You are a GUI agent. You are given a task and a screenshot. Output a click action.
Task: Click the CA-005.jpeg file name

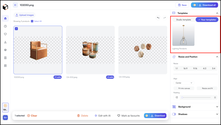124,77
